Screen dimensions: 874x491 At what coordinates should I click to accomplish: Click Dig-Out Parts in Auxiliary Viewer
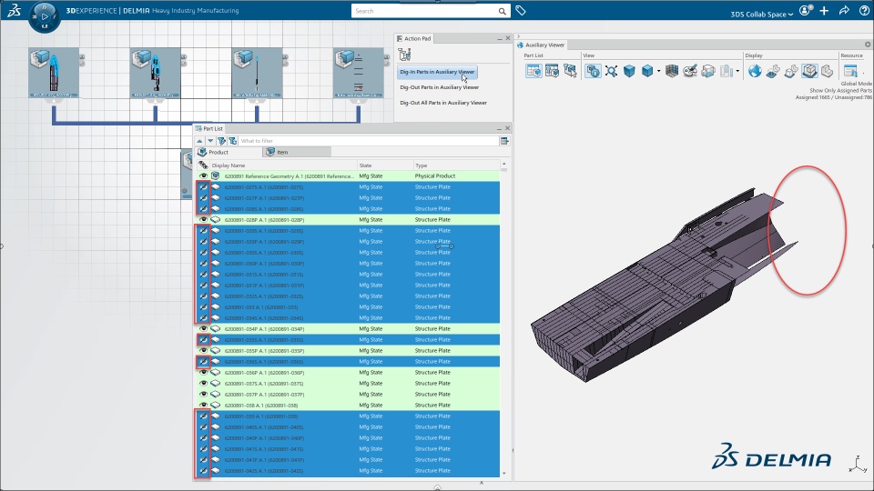coord(439,87)
